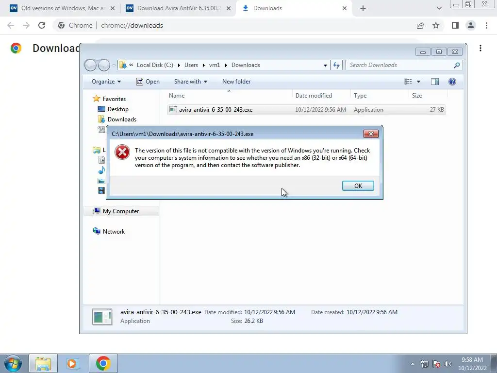Open Downloads page three-dot more actions menu

click(x=480, y=48)
